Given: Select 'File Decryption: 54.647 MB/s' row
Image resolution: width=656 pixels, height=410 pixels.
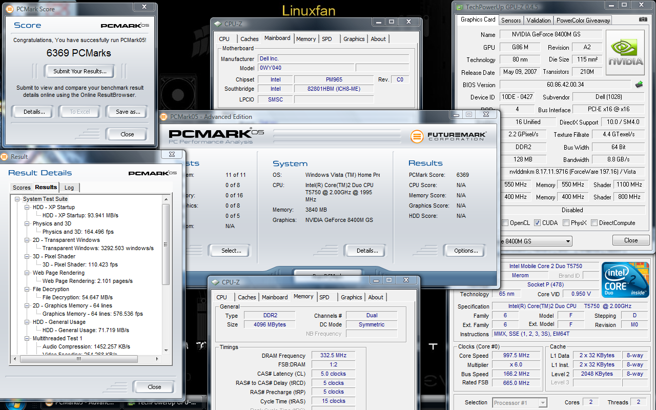Looking at the screenshot, I should click(x=77, y=297).
